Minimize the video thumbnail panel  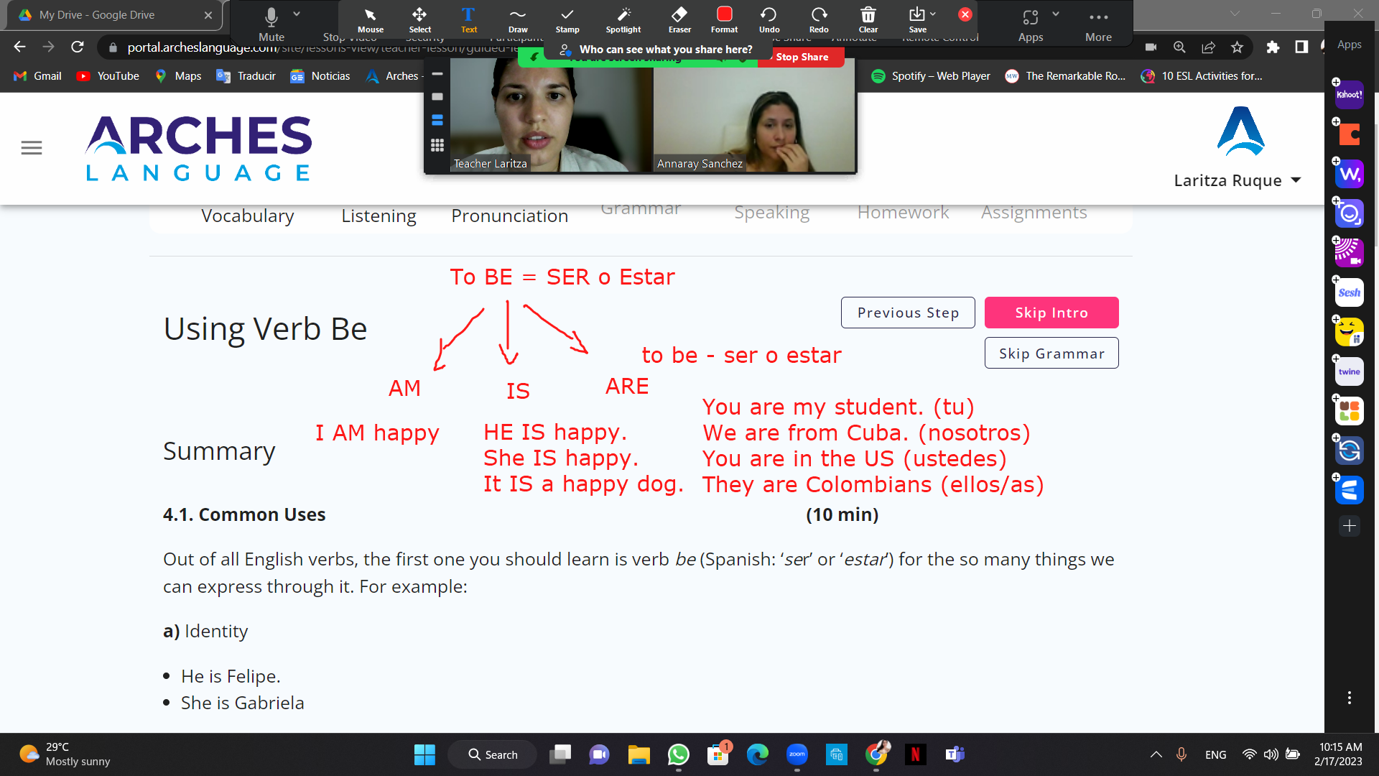tap(437, 74)
